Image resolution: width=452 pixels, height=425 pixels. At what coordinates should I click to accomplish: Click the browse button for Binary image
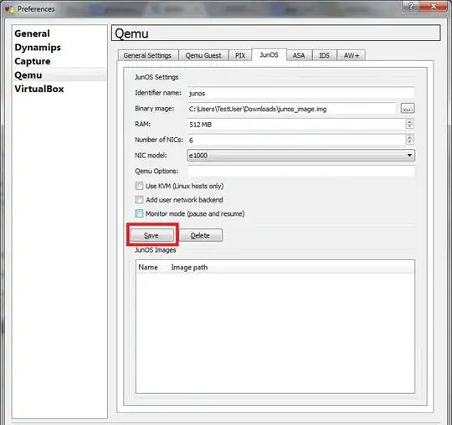(408, 109)
